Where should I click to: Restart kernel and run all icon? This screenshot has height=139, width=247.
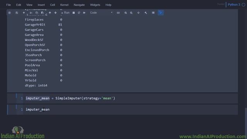click(84, 13)
